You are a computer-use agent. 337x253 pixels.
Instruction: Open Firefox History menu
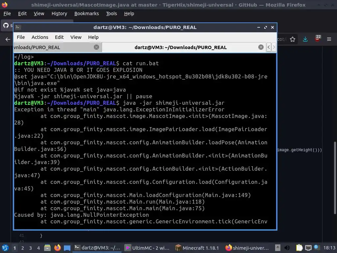click(x=59, y=14)
